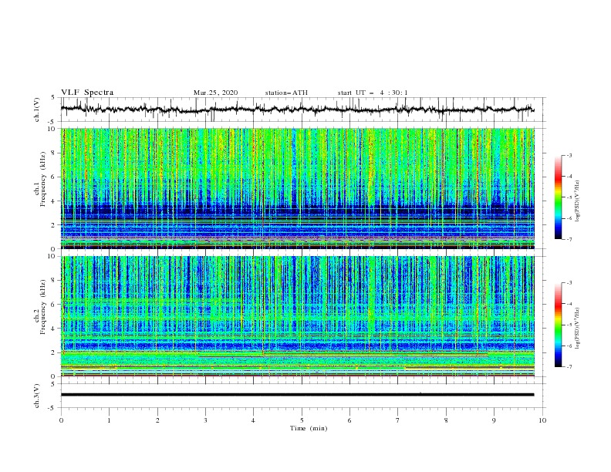Screen dimensions: 611x472
Task: Click the "ch.3(V)" axis label
Action: coord(37,396)
